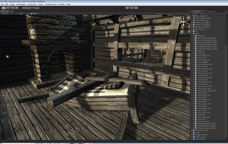Select the Scale transform tool

pos(17,8)
